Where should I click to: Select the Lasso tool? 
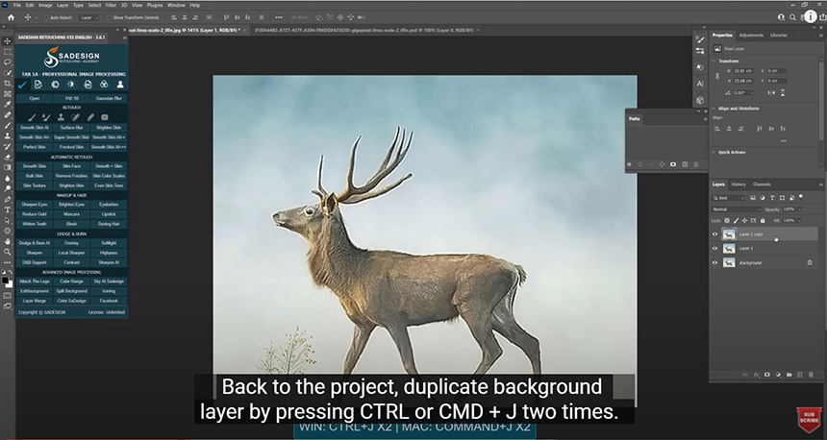click(8, 61)
